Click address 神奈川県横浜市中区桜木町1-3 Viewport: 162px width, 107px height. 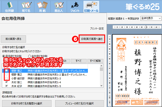pyautogui.click(x=44, y=78)
